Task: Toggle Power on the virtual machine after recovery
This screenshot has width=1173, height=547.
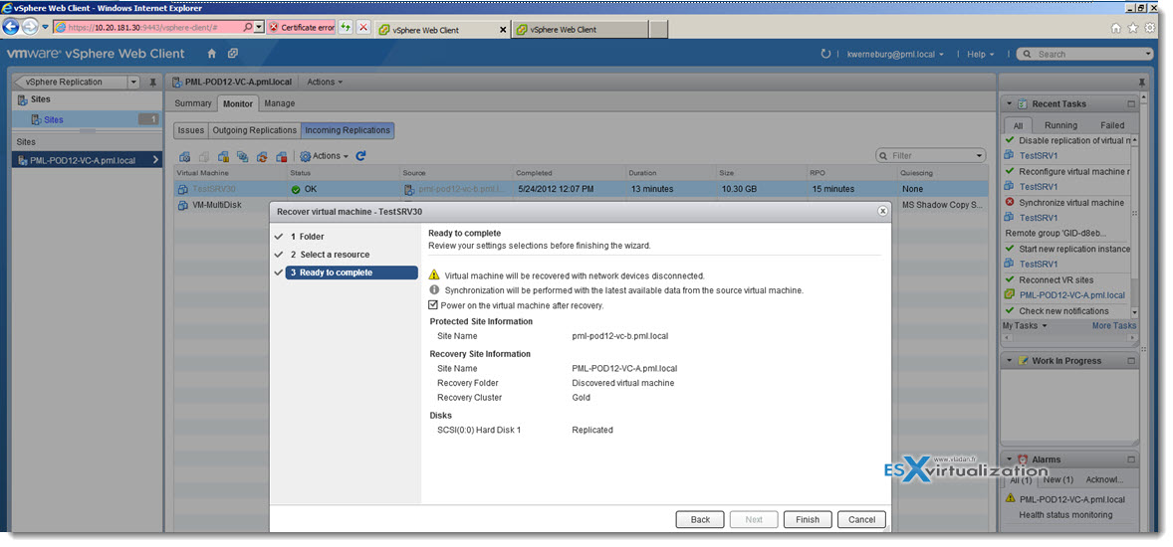Action: [x=432, y=305]
